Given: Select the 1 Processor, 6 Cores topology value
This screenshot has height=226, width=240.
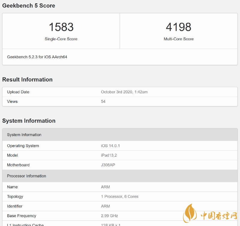Looking at the screenshot, I should (x=120, y=197).
